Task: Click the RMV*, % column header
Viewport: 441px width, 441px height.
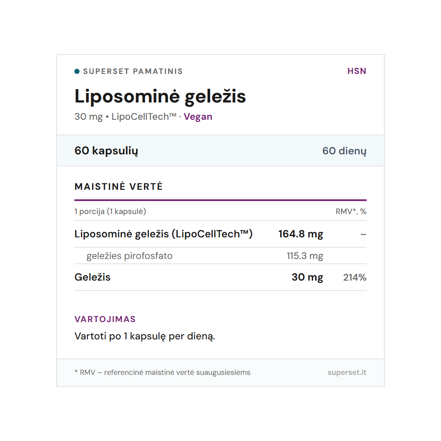Action: tap(351, 211)
